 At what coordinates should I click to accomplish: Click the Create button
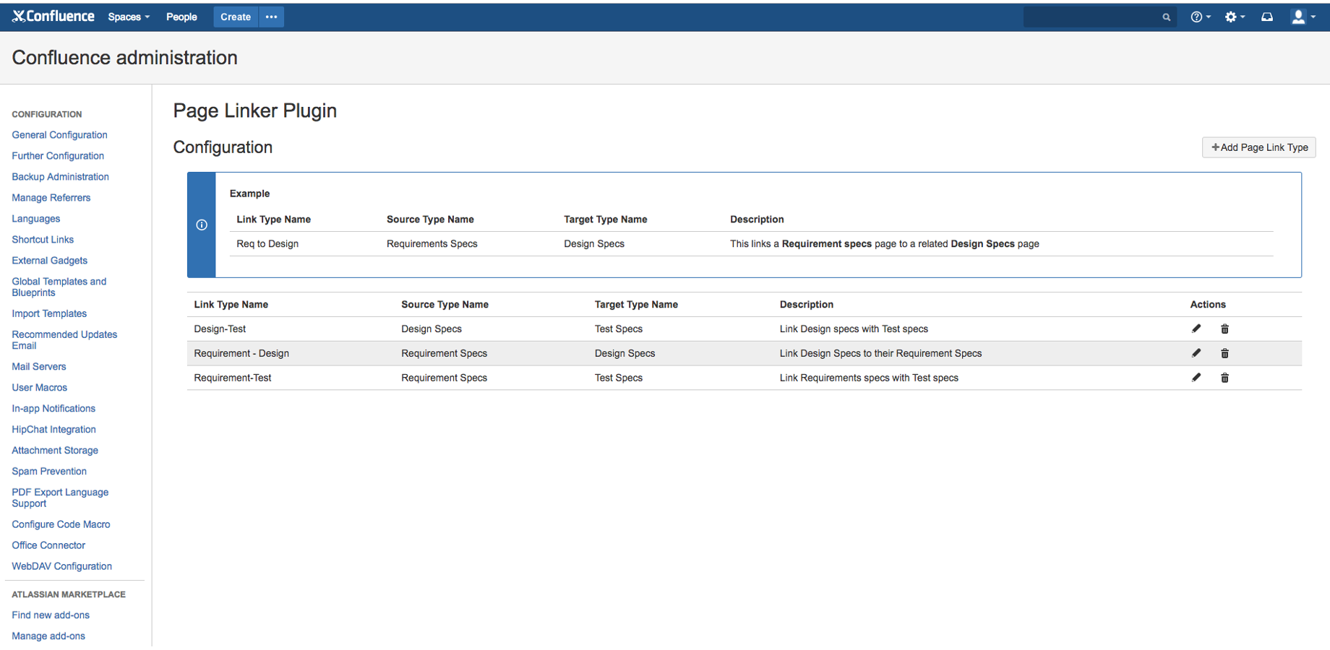(236, 17)
